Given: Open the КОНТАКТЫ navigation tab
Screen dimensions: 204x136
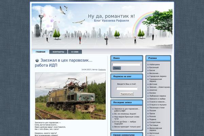Looking at the screenshot, I should pos(58,52).
